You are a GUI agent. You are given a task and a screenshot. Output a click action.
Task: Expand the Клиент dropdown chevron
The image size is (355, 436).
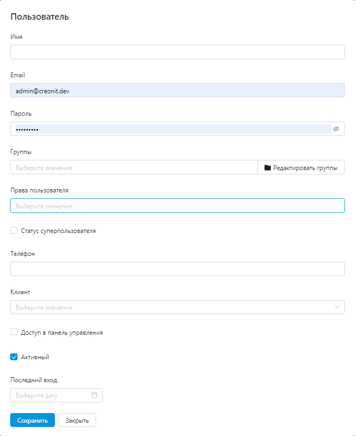click(x=337, y=307)
